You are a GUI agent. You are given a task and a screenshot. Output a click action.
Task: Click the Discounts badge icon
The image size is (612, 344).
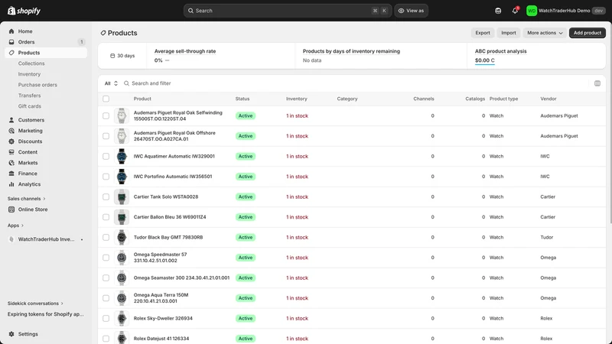click(11, 141)
